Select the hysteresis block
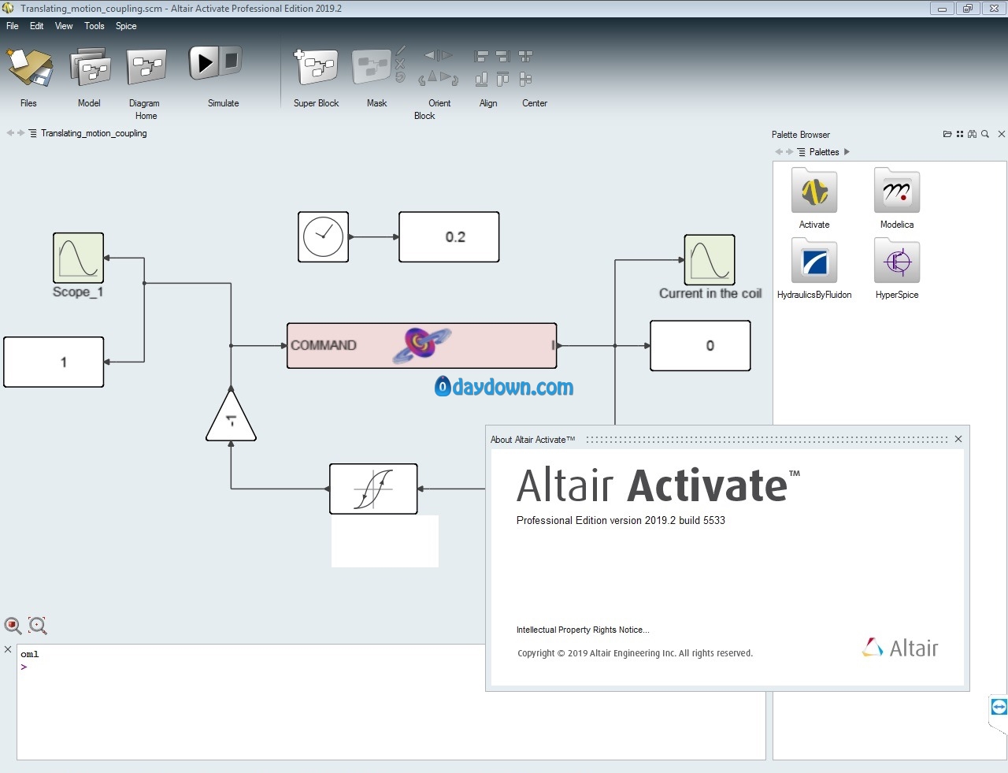1008x773 pixels. [x=373, y=489]
